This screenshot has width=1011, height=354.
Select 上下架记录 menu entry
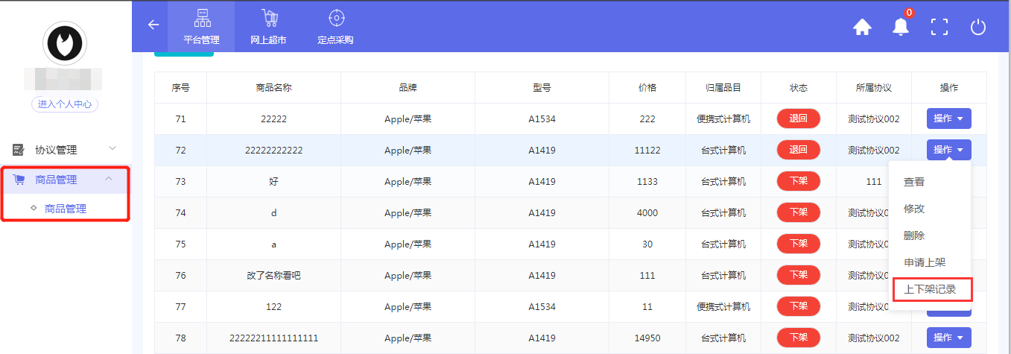(930, 289)
